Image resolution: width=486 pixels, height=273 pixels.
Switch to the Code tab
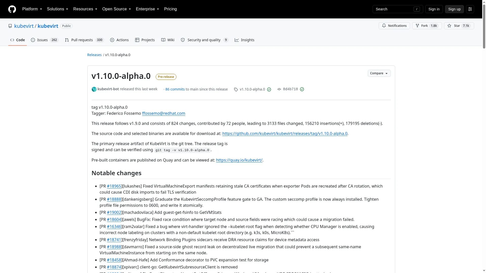tap(17, 40)
